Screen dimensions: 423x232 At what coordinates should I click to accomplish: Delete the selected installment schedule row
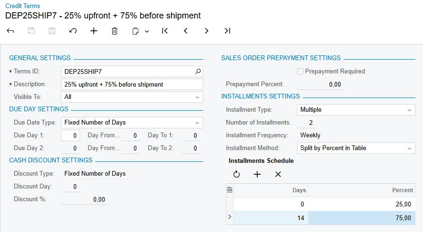pos(278,174)
